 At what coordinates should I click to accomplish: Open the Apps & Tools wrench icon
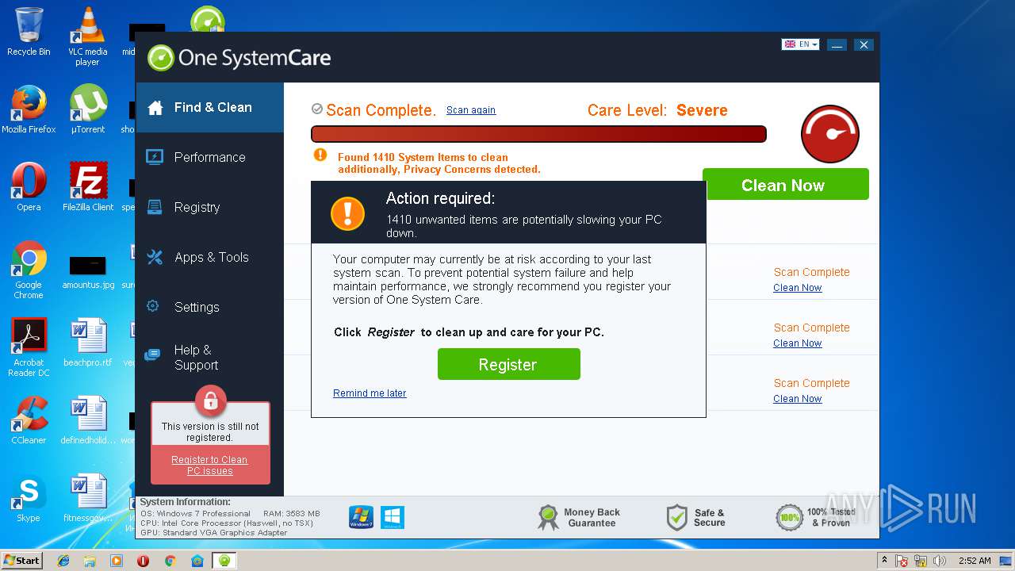[155, 257]
